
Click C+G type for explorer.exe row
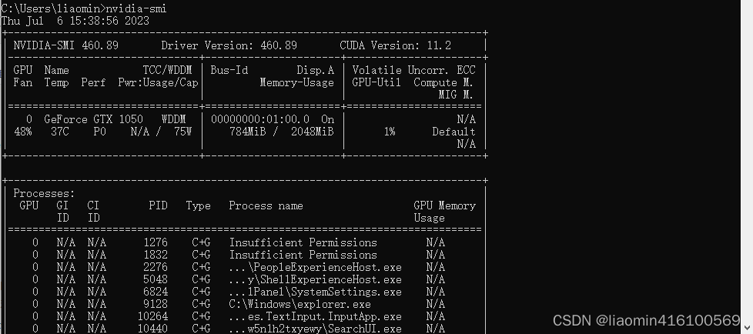[x=201, y=305]
